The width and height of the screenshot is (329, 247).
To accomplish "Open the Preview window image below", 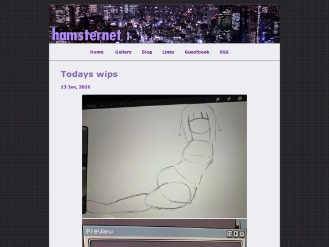I will click(164, 233).
